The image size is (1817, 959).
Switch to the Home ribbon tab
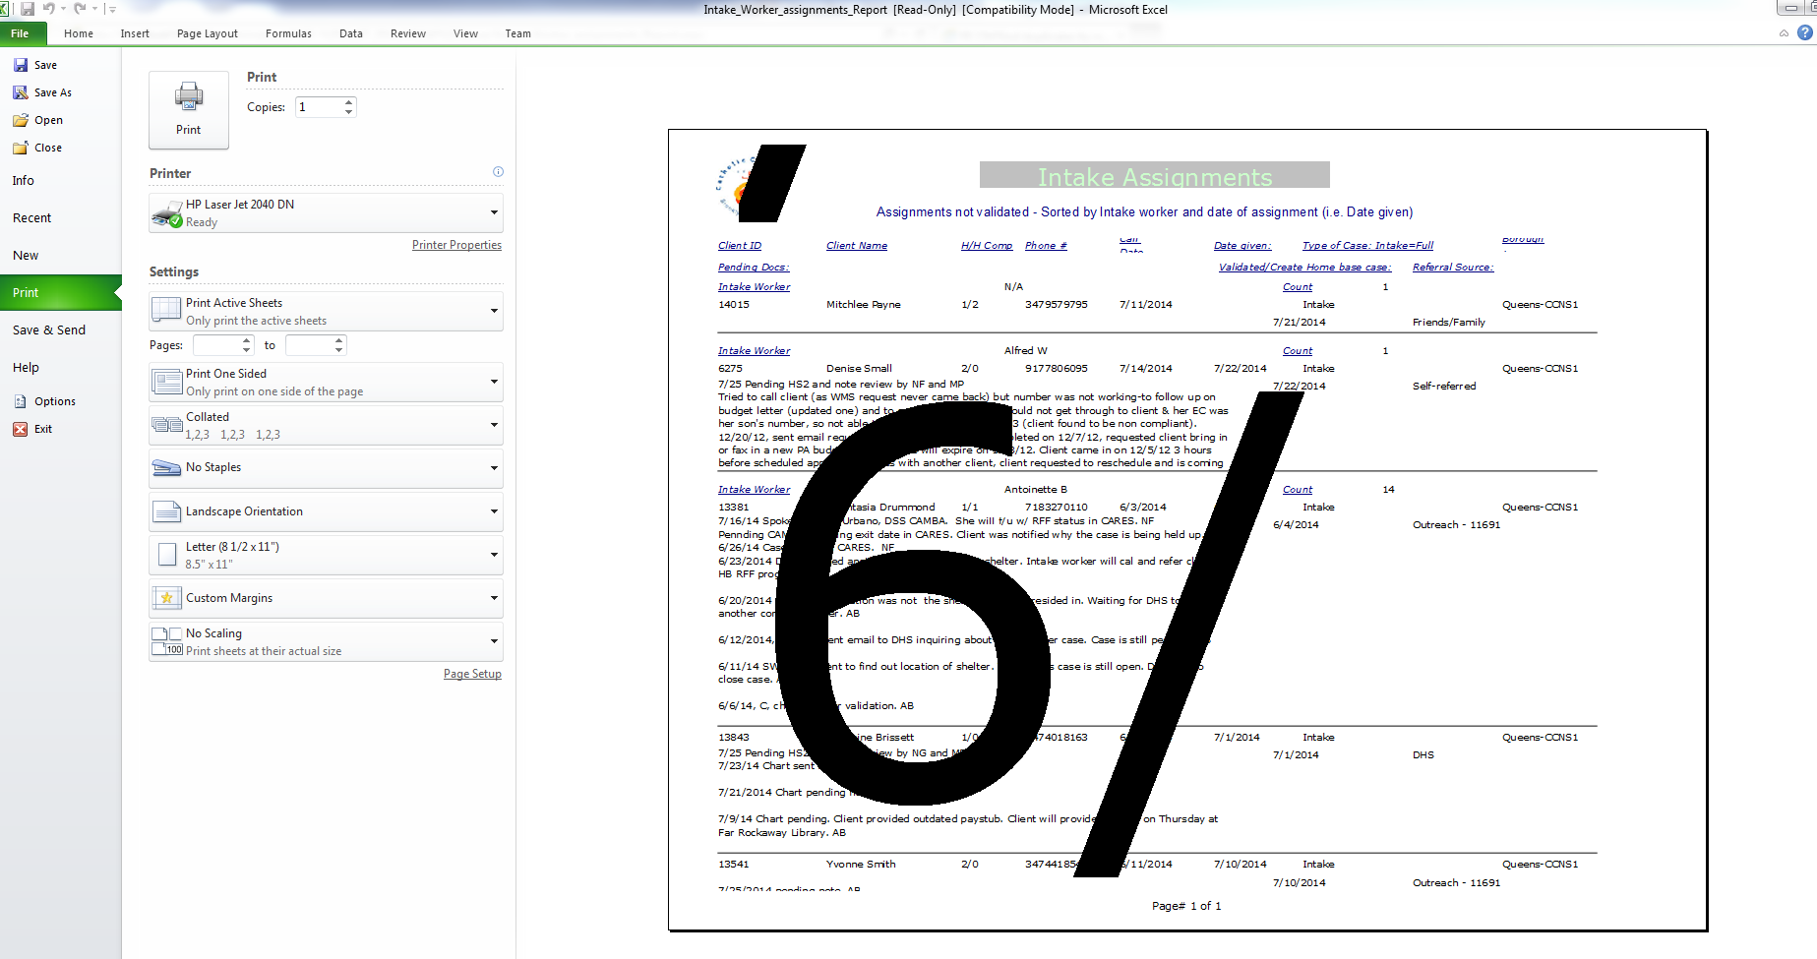[79, 33]
